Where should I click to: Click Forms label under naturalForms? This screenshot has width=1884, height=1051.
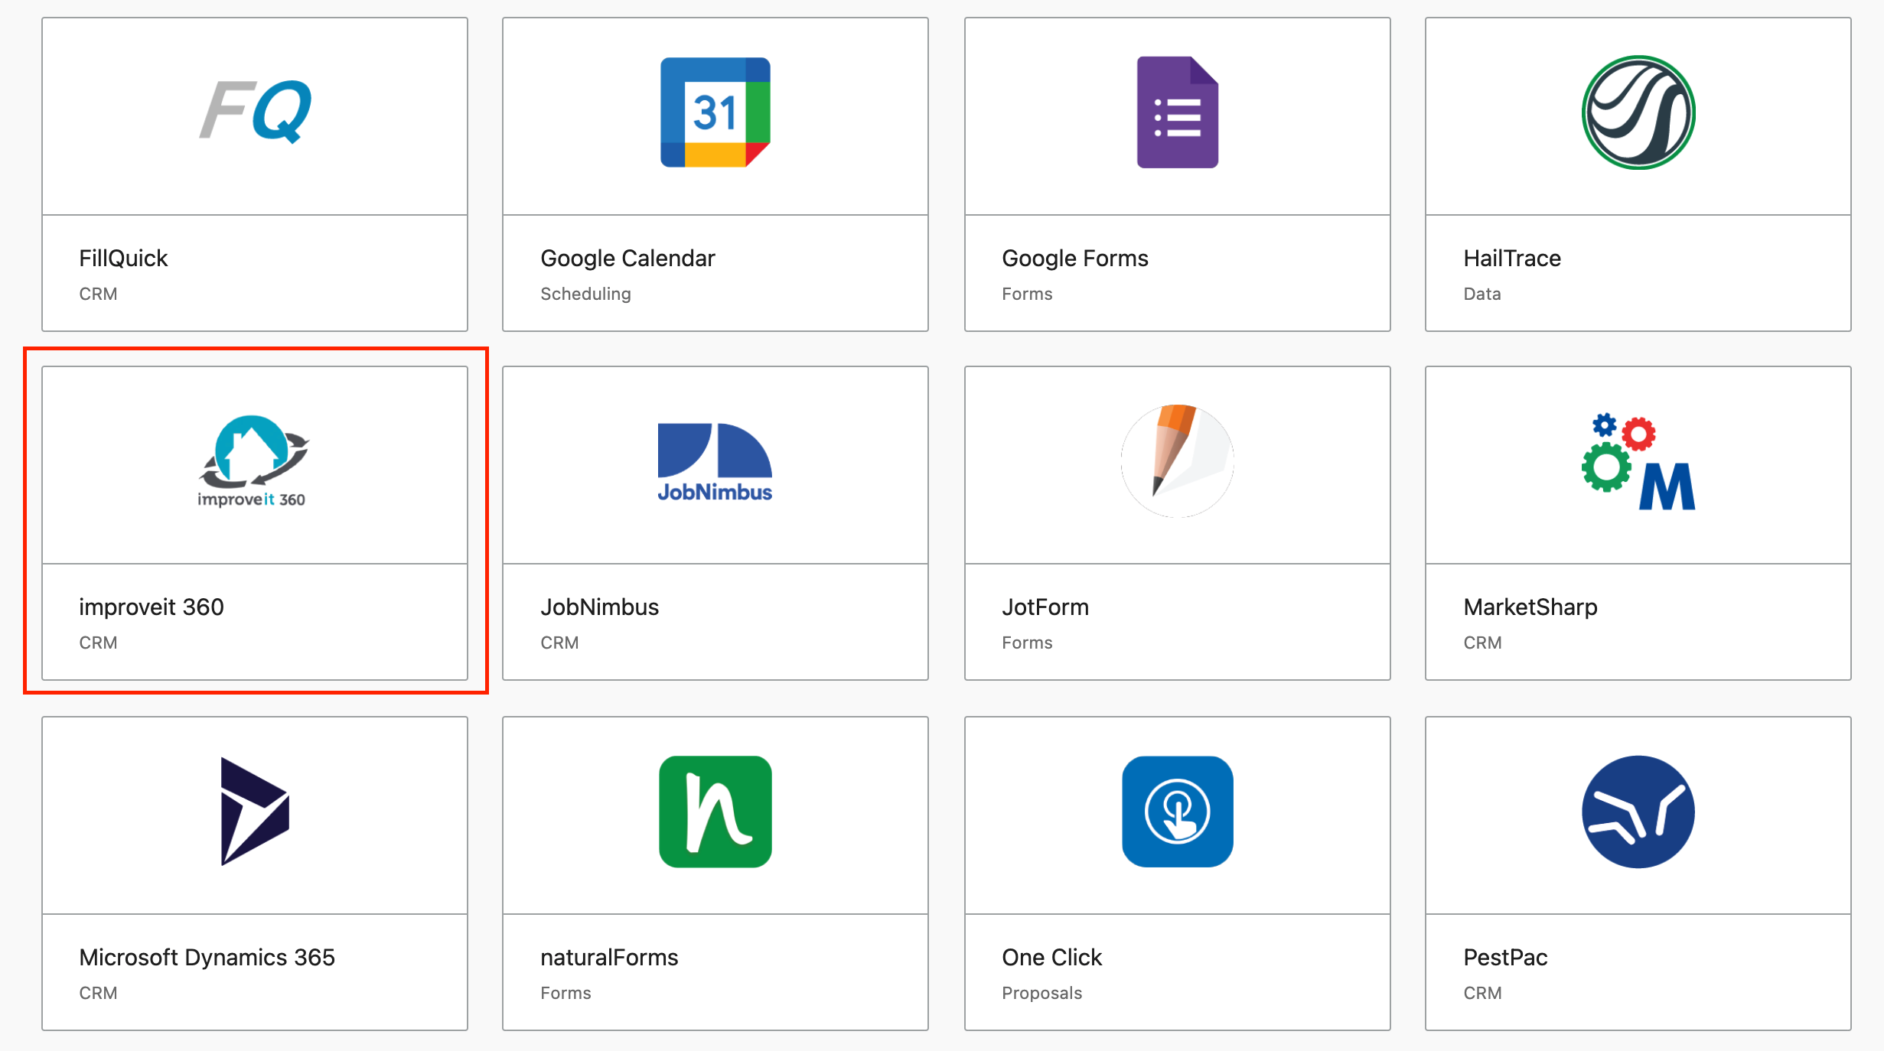tap(566, 993)
